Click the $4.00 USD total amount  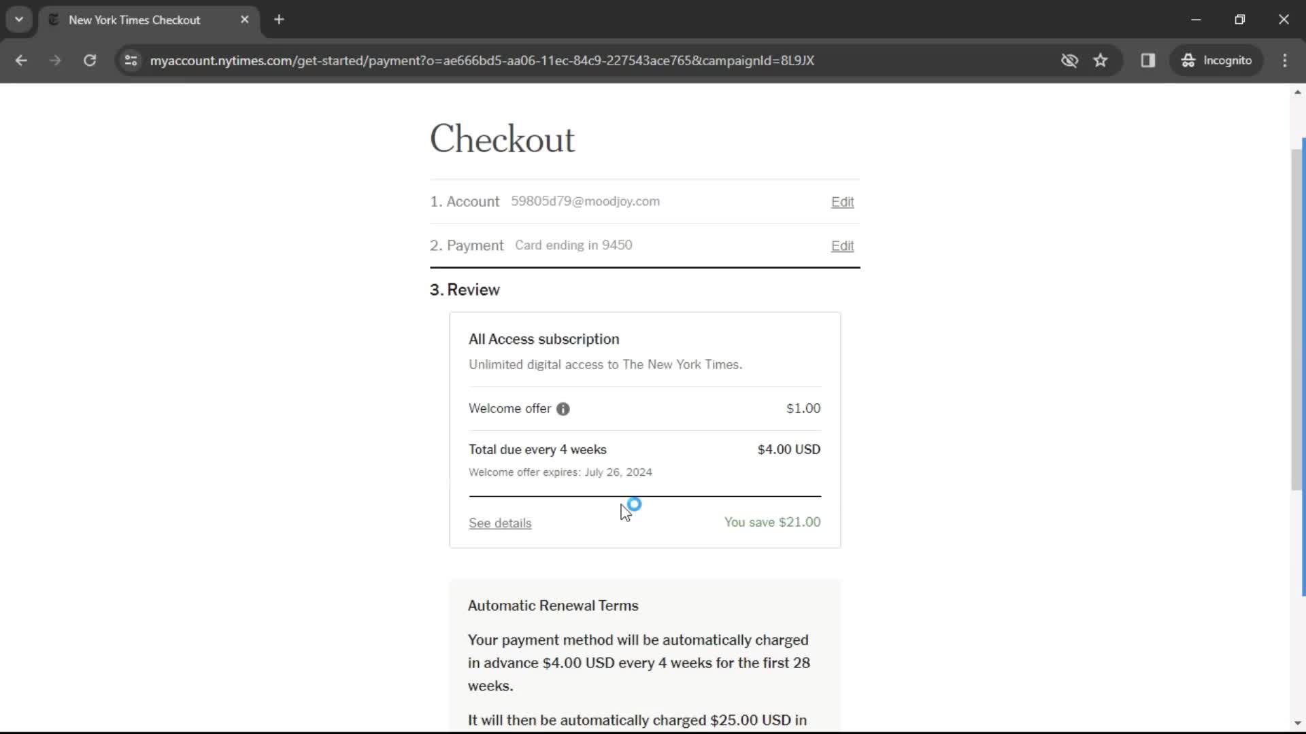click(789, 449)
